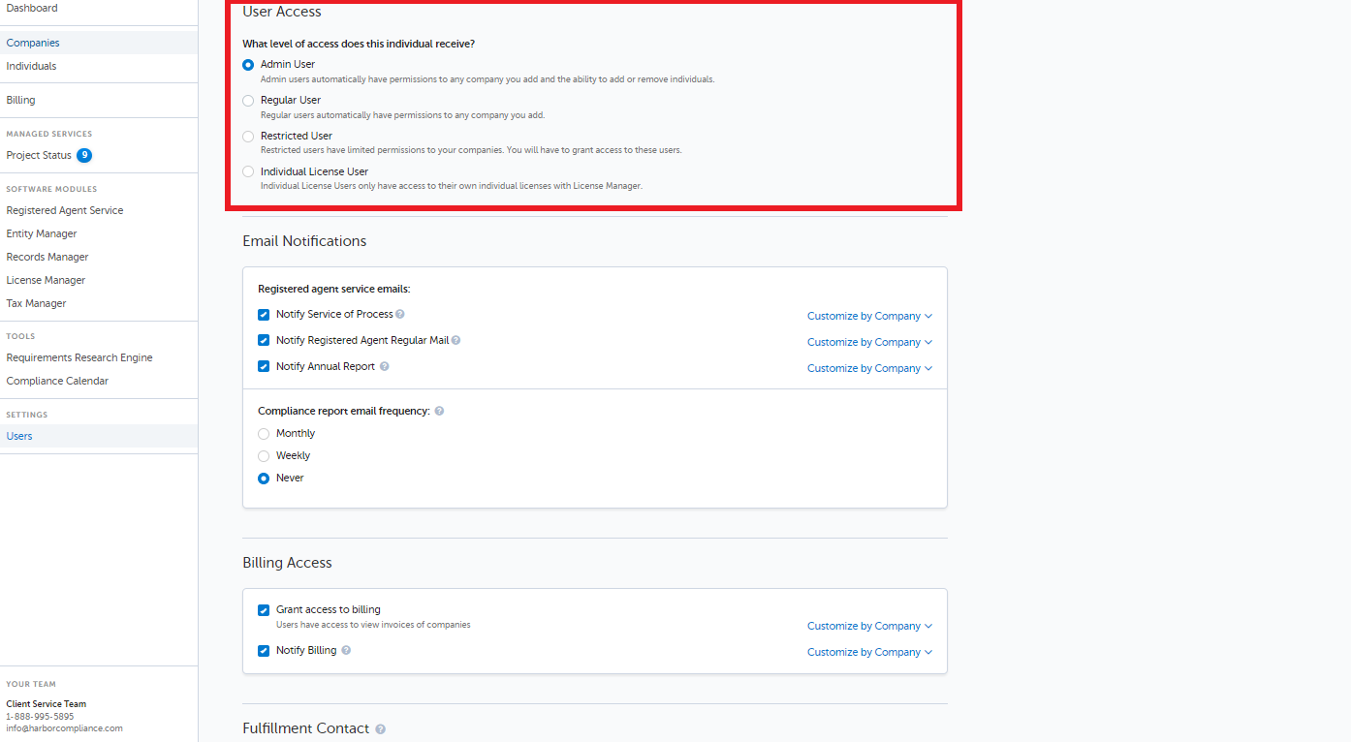Click the Admin User description text
This screenshot has height=742, width=1351.
(x=487, y=79)
